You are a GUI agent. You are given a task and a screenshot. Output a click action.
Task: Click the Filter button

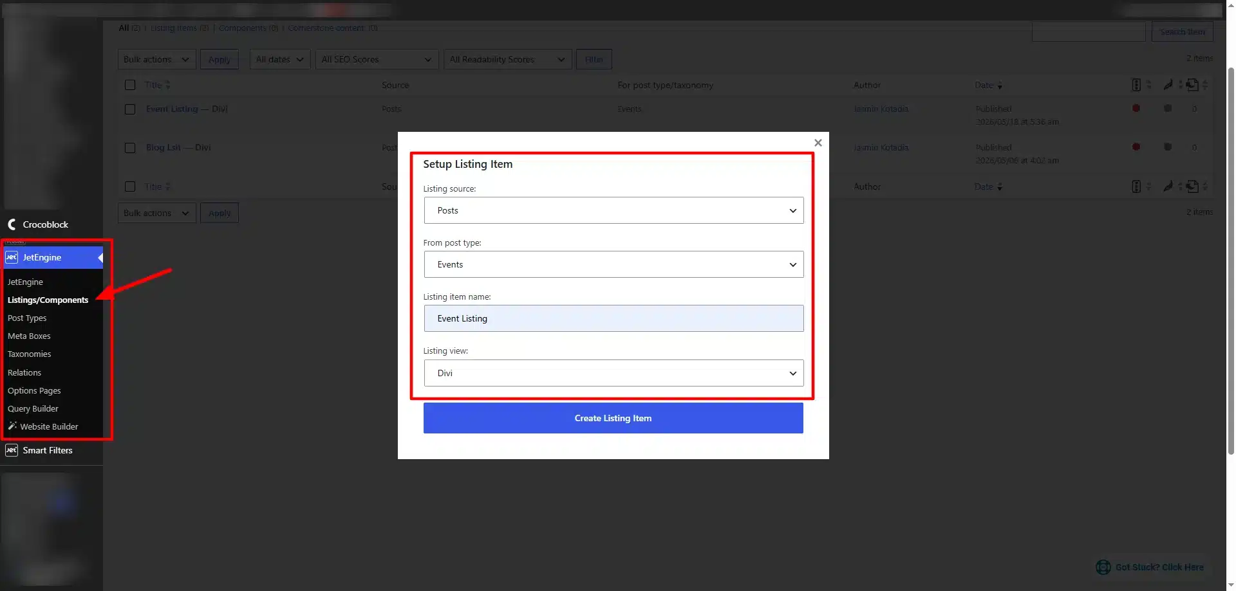(594, 59)
